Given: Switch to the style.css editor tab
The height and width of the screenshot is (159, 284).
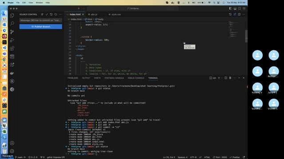Looking at the screenshot, I should 116,15.
